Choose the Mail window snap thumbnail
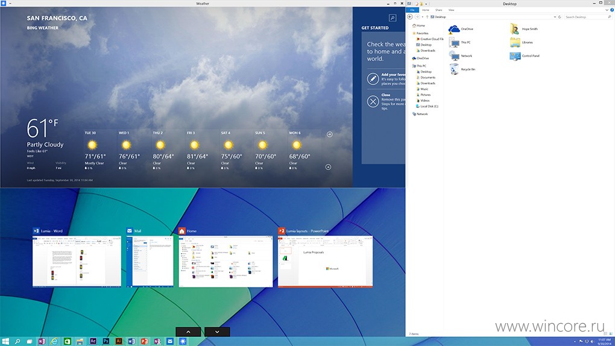 (150, 261)
